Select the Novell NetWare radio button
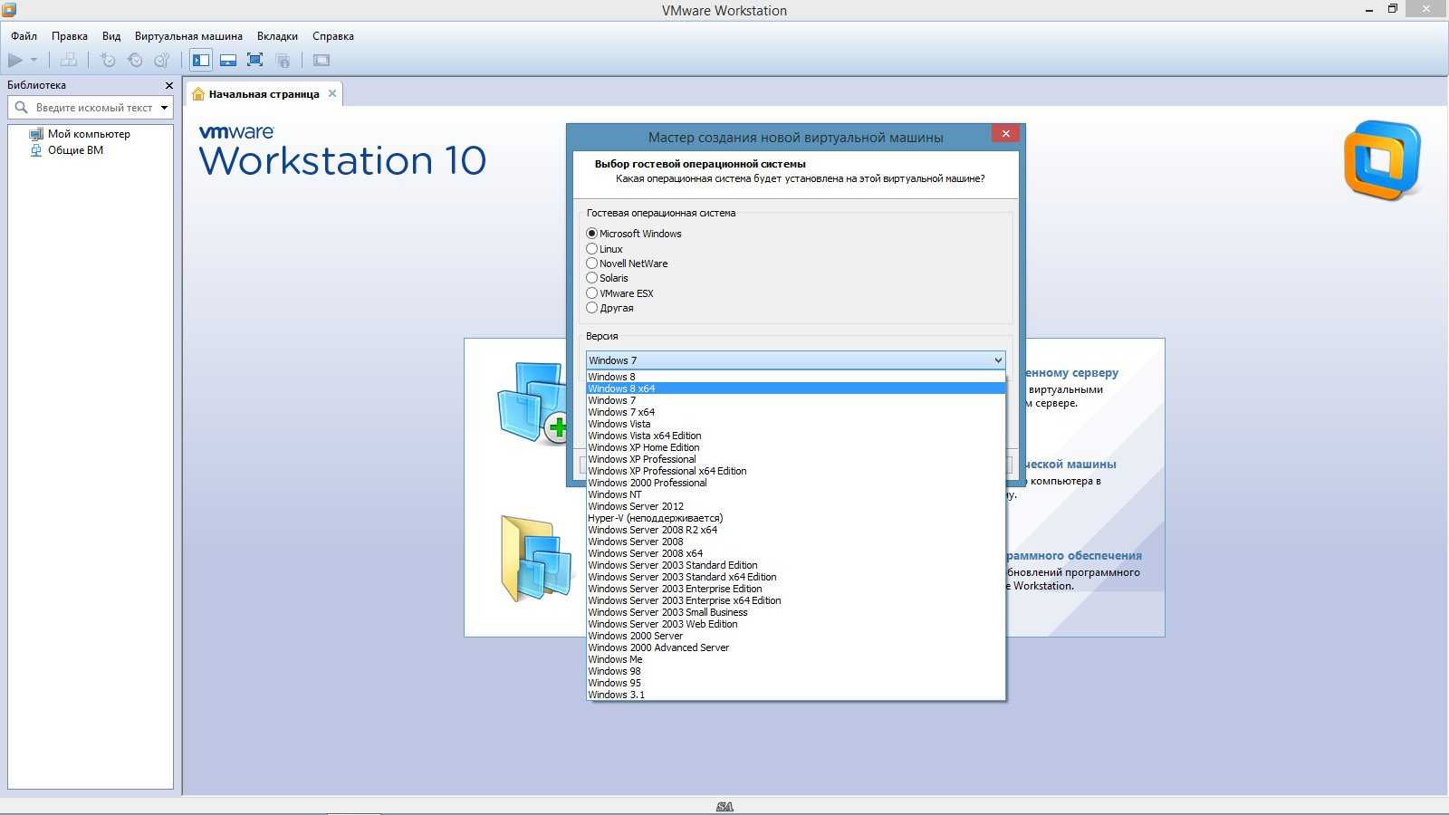Viewport: 1449px width, 815px height. coord(591,264)
